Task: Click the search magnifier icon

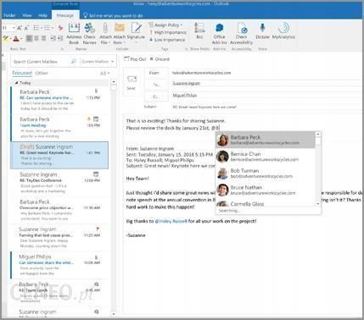Action: [74, 61]
